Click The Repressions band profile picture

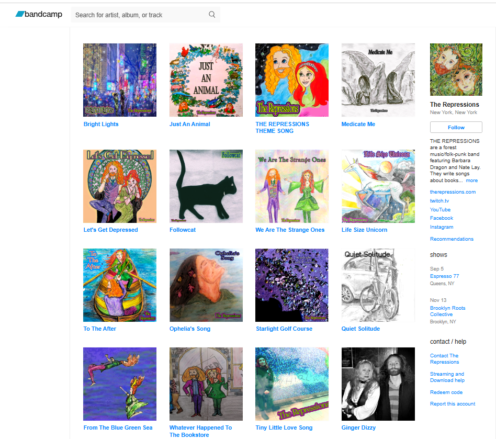pyautogui.click(x=456, y=70)
